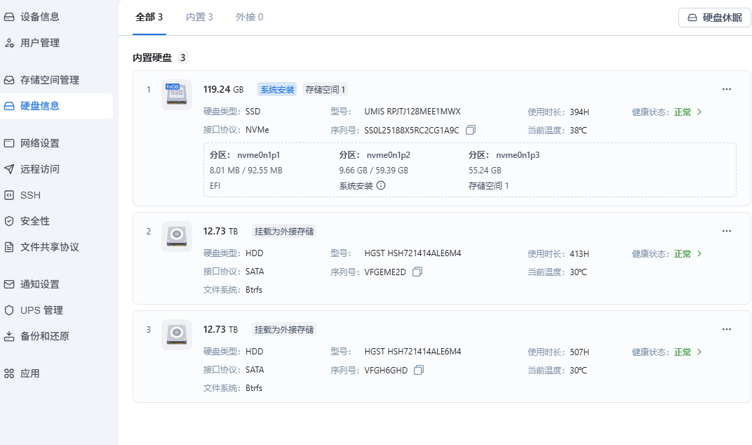Click the 9.66 GB / 59.39 GB usage text
This screenshot has height=445, width=752.
(374, 171)
